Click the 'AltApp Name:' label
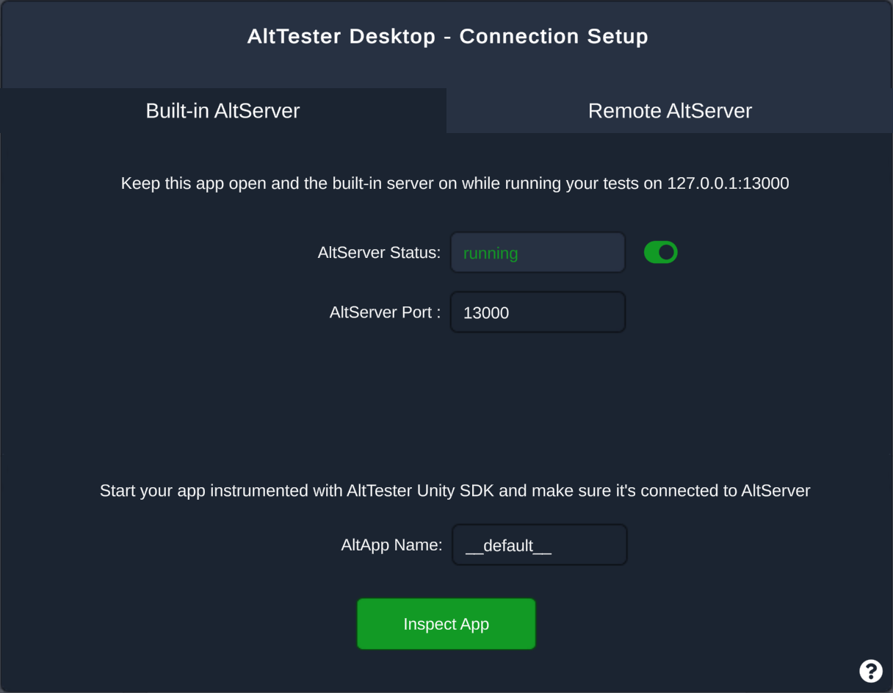The width and height of the screenshot is (893, 693). point(391,545)
